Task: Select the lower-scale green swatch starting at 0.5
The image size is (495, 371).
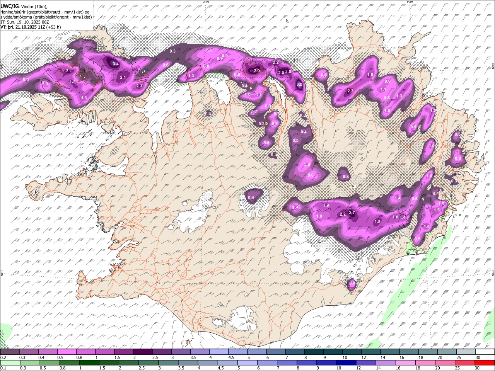Action: pos(49,363)
